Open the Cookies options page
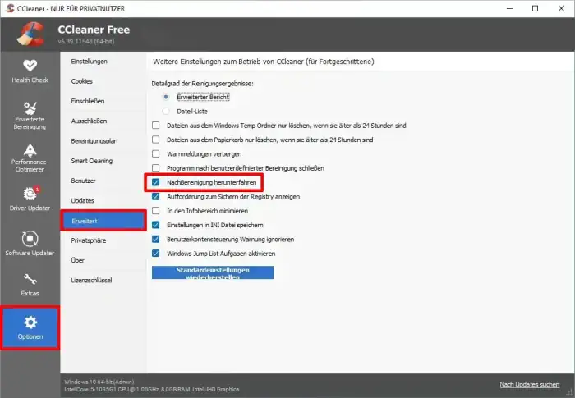The image size is (575, 398). point(82,81)
